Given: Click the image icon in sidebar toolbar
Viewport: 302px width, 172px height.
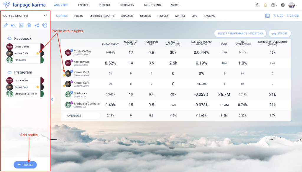Looking at the screenshot, I should (x=21, y=25).
